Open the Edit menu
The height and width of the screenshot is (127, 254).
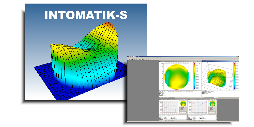coord(141,58)
